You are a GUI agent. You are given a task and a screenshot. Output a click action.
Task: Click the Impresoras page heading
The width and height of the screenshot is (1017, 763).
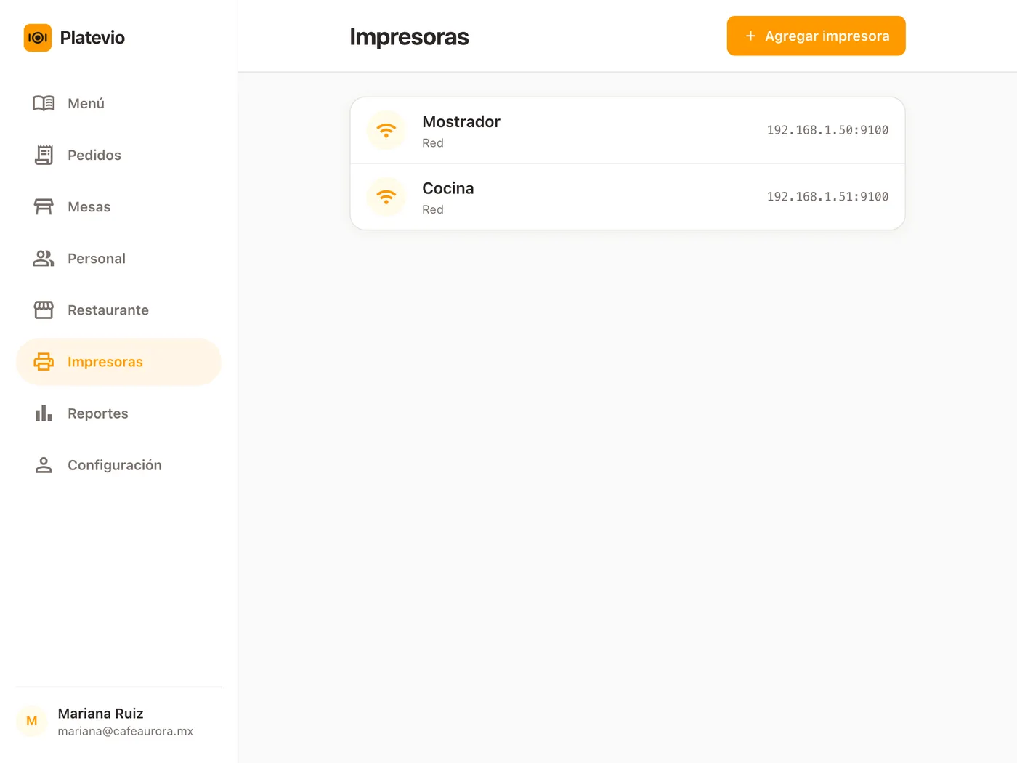coord(409,36)
